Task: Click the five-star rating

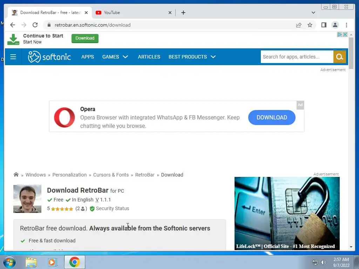Action: tap(62, 209)
